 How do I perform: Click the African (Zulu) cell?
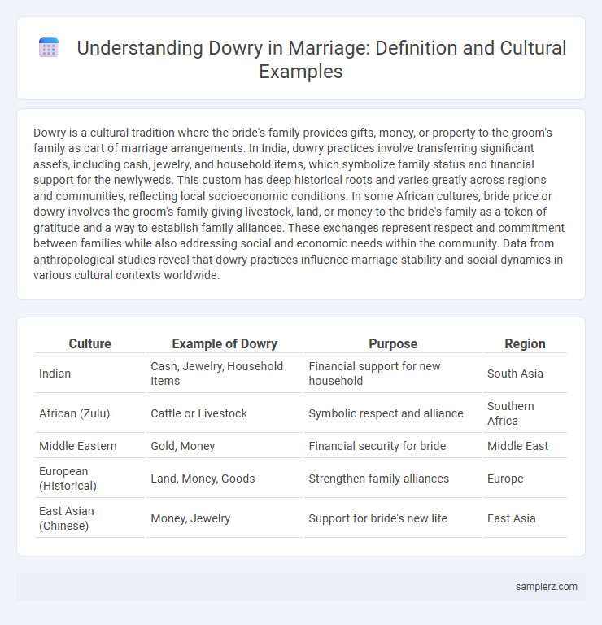click(x=89, y=413)
